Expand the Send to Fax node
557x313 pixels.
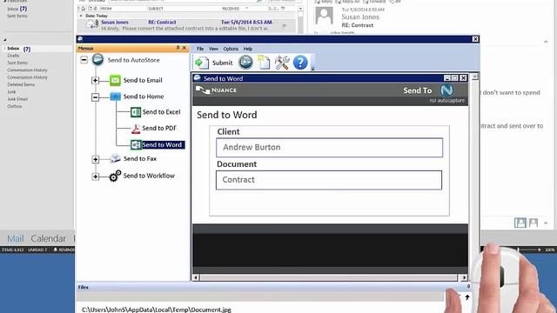point(95,159)
